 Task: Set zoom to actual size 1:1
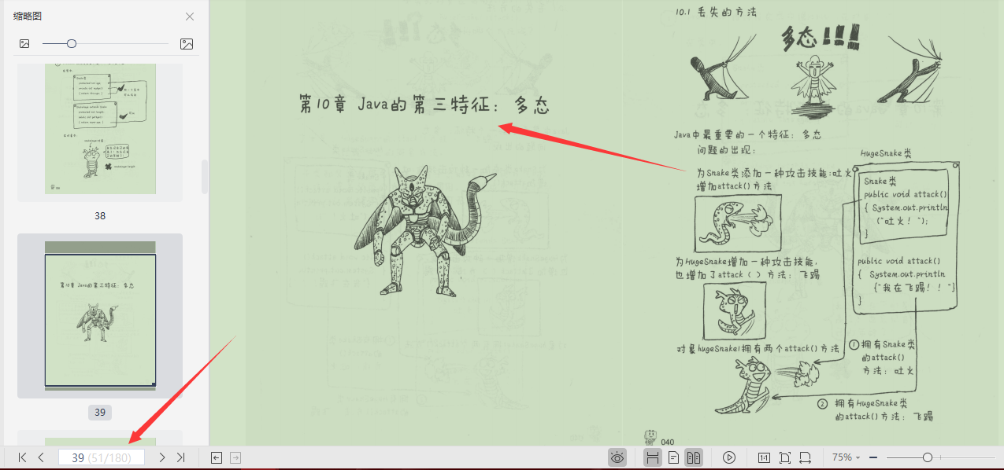point(764,457)
